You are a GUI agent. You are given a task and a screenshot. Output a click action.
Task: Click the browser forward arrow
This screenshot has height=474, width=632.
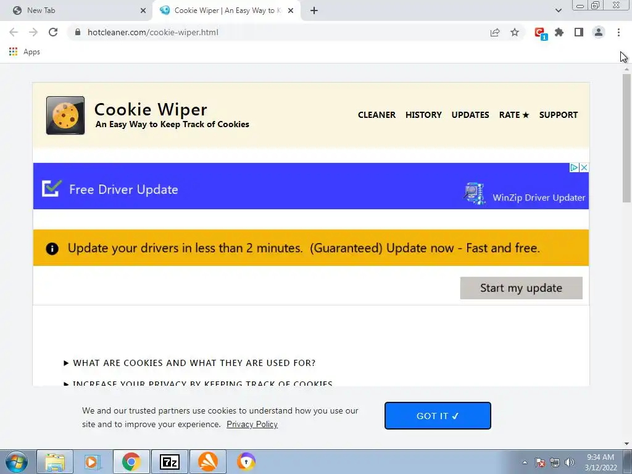[33, 32]
